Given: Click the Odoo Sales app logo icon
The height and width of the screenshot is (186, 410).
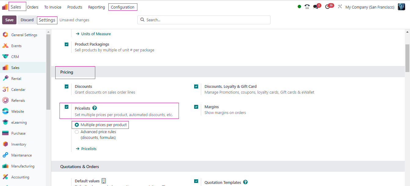Looking at the screenshot, I should tap(5, 7).
